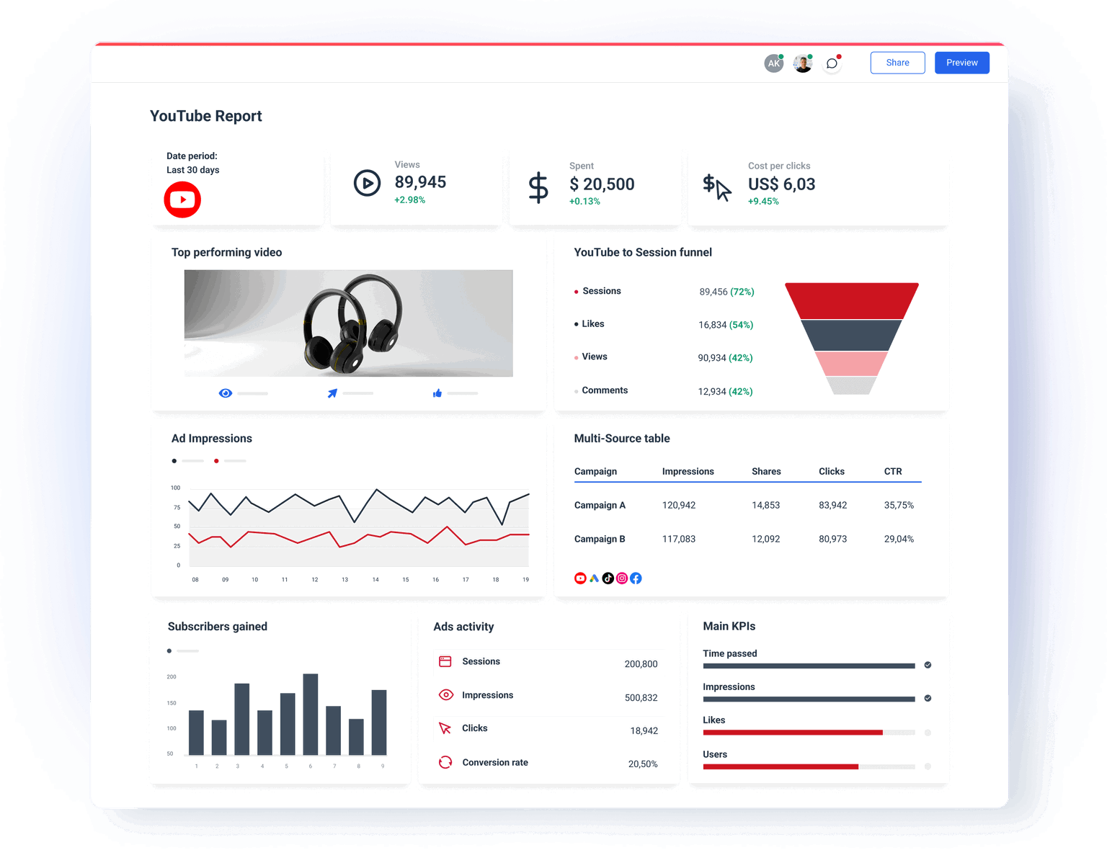
Task: Switch to the Multi-Source table section
Action: pos(622,438)
